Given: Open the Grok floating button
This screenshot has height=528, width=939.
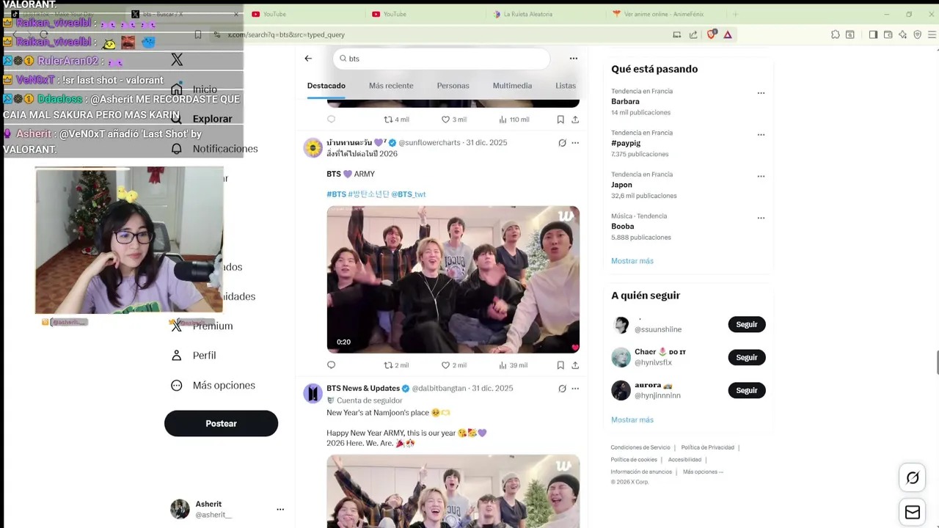Looking at the screenshot, I should coord(913,478).
